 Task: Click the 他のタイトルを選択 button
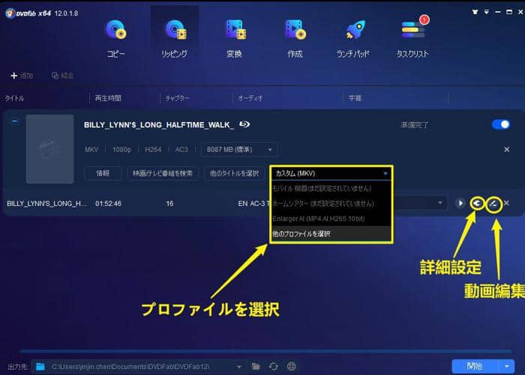(x=234, y=173)
